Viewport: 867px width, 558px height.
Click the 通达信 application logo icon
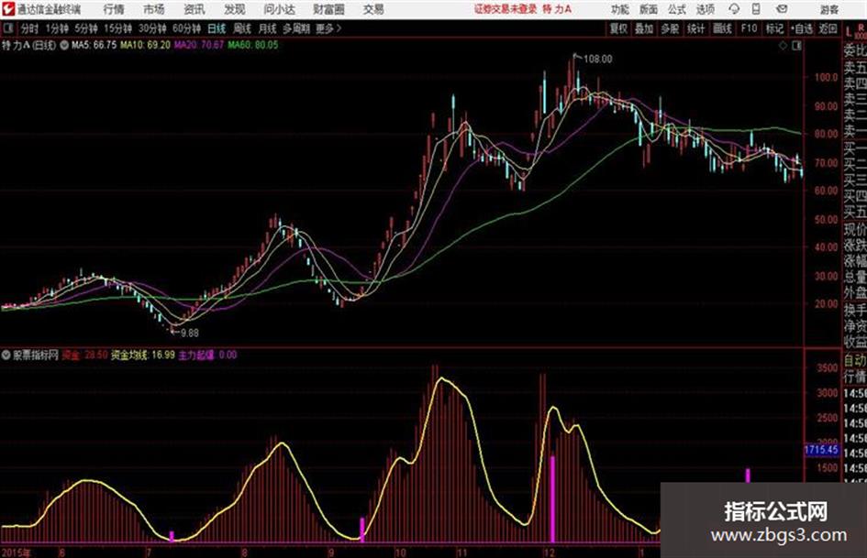[x=7, y=9]
